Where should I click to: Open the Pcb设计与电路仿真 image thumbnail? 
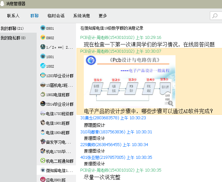click(x=130, y=81)
